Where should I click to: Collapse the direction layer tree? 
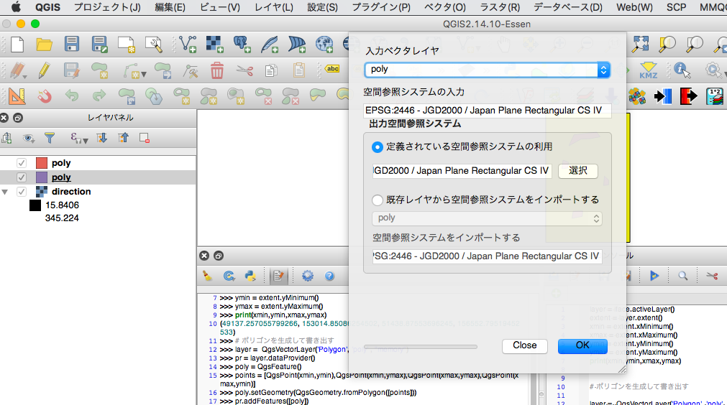coord(5,192)
